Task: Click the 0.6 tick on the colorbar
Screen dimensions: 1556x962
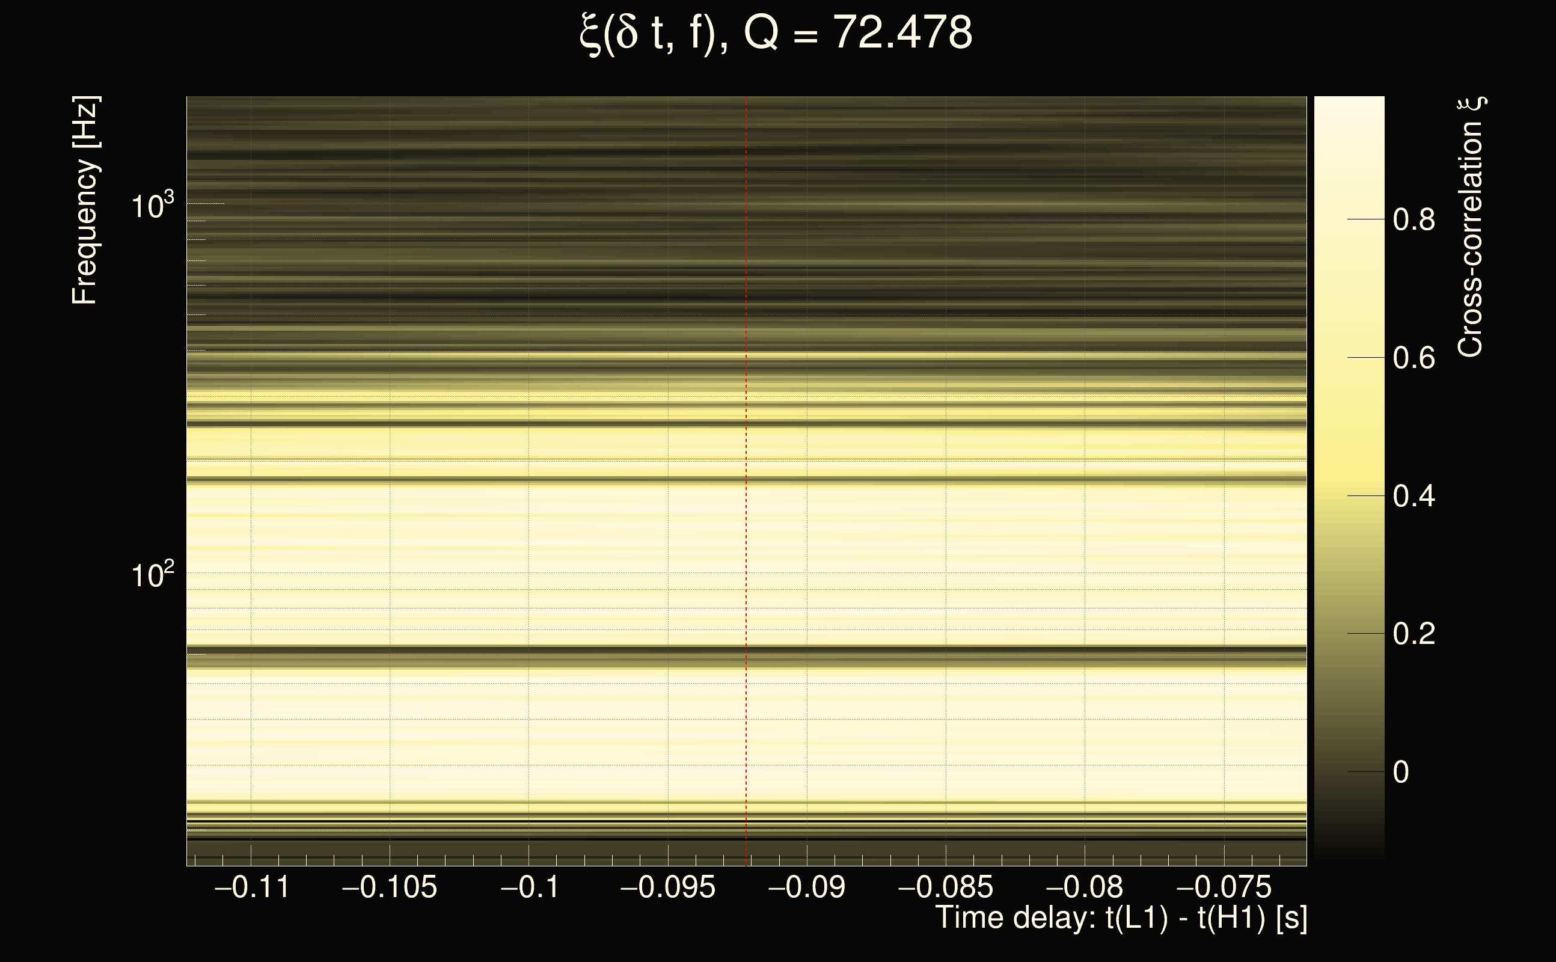Action: coord(1414,358)
